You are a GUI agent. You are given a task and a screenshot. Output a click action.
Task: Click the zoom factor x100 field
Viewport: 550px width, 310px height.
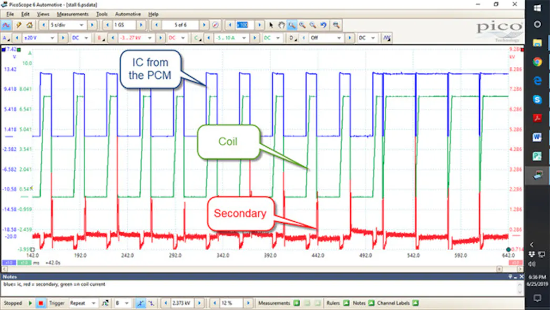[245, 25]
